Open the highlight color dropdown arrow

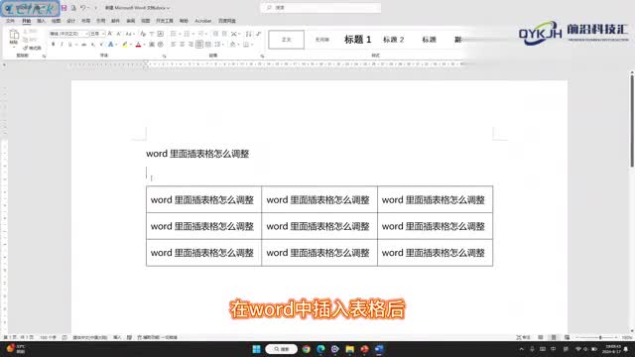(x=130, y=45)
